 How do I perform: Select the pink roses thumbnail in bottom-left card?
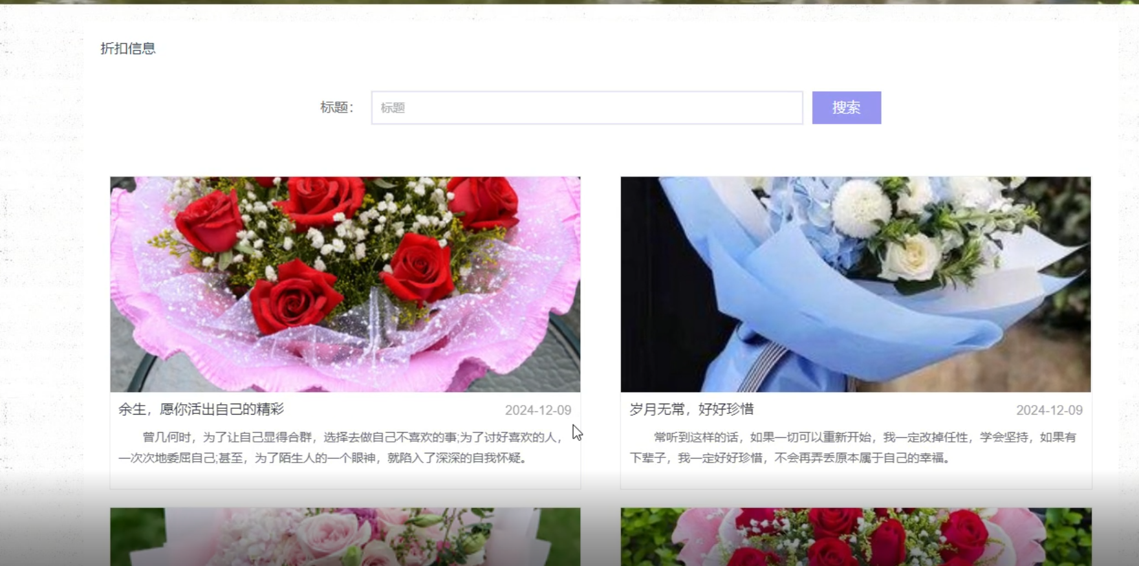pos(345,537)
